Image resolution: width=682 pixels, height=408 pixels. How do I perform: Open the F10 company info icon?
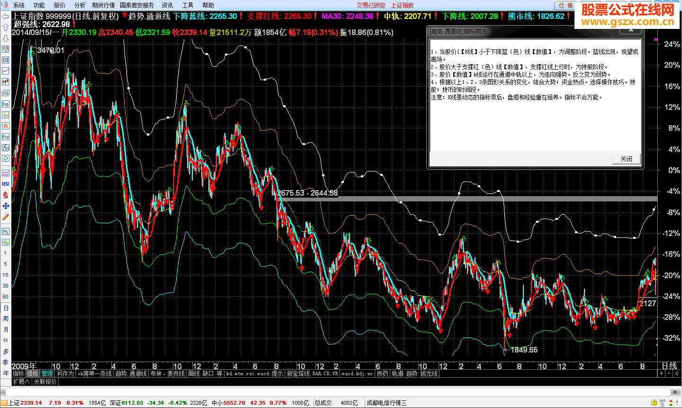click(x=6, y=104)
